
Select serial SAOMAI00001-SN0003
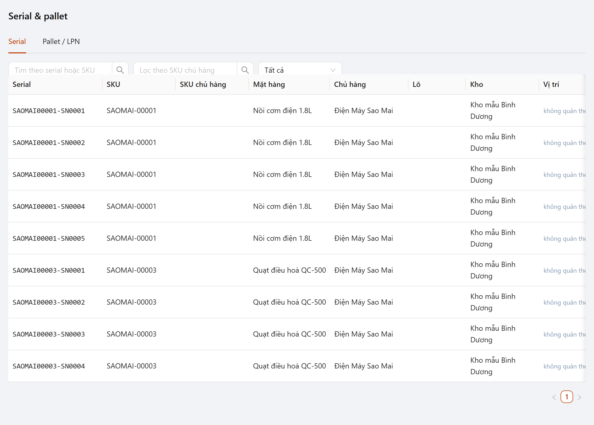pyautogui.click(x=49, y=175)
